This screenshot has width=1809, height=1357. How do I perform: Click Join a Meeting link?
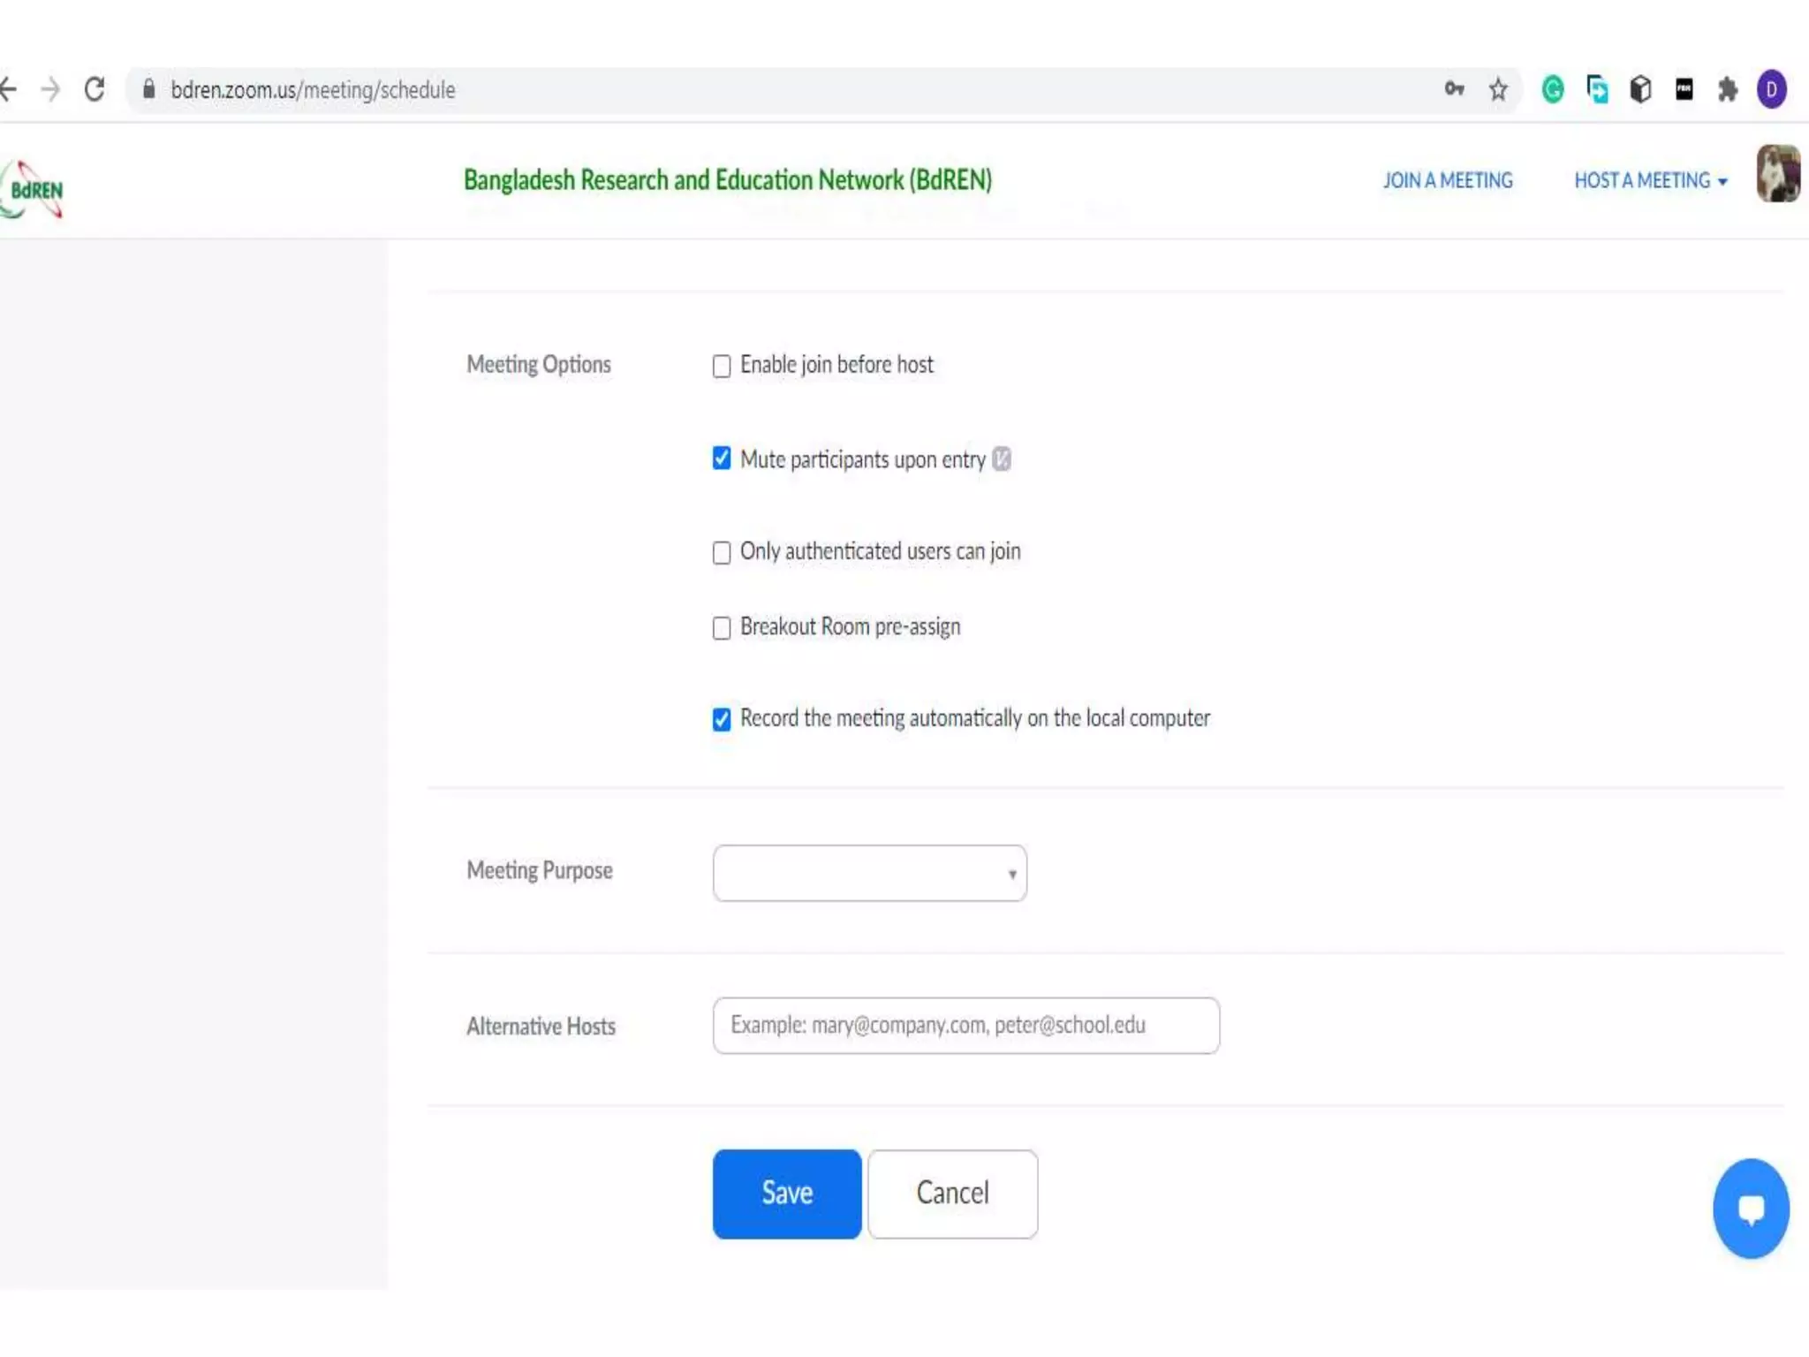pyautogui.click(x=1448, y=181)
